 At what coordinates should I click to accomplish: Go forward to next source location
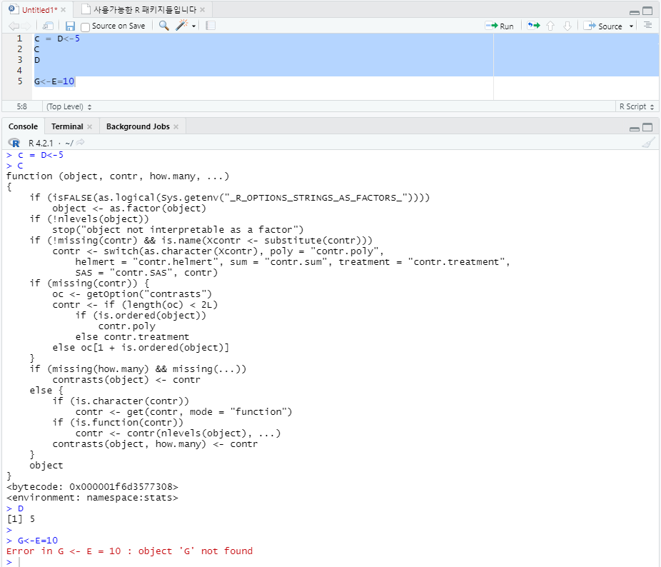pyautogui.click(x=26, y=26)
